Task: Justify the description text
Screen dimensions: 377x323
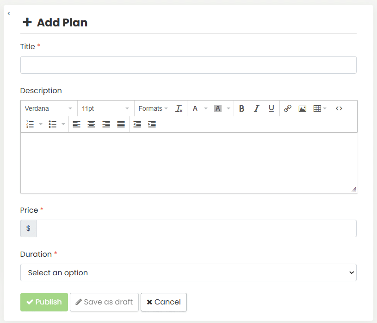Action: tap(121, 124)
